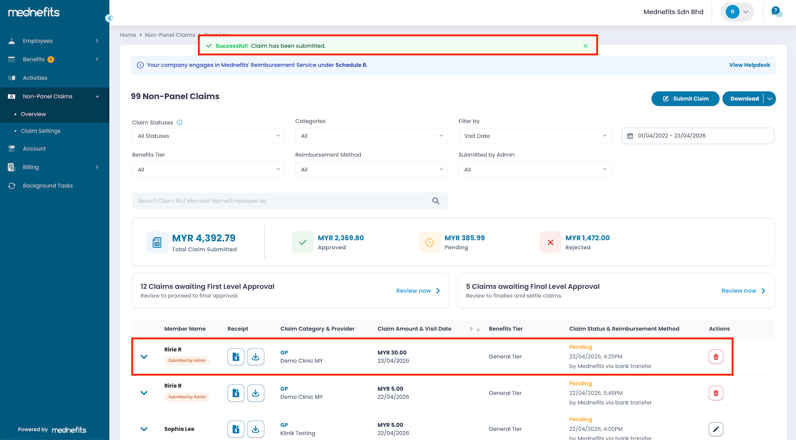
Task: Dismiss the success notification banner
Action: (x=585, y=46)
